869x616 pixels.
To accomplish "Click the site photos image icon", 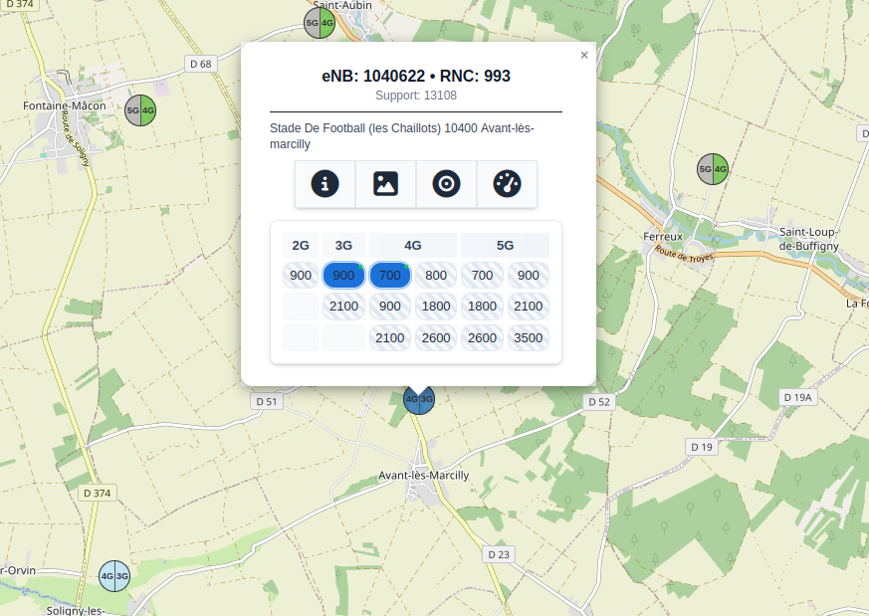I will [x=385, y=184].
